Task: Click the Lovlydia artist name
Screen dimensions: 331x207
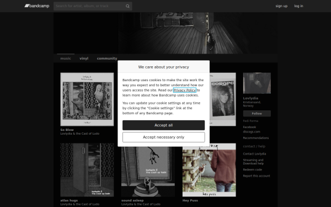Action: (250, 98)
